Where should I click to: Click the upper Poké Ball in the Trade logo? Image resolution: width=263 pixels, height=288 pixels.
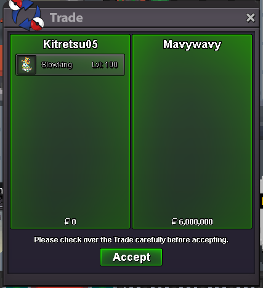15,4
